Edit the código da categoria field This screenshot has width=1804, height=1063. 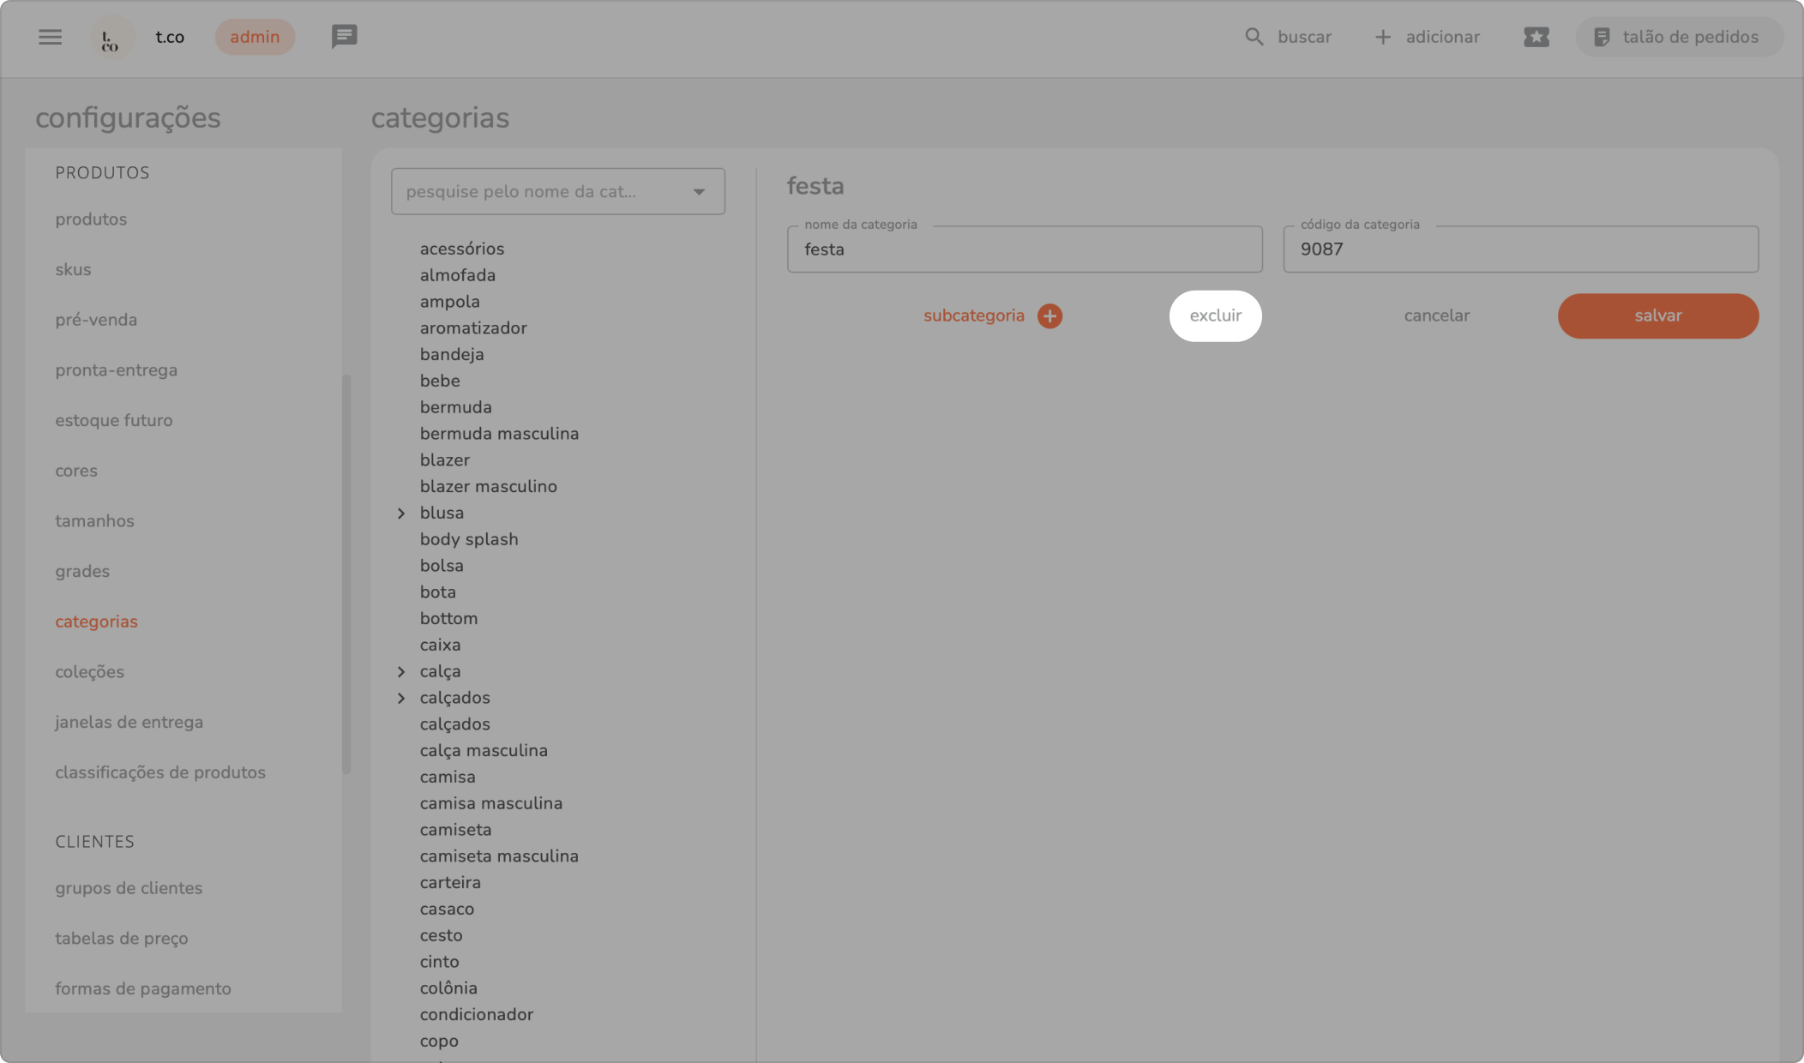click(1519, 249)
